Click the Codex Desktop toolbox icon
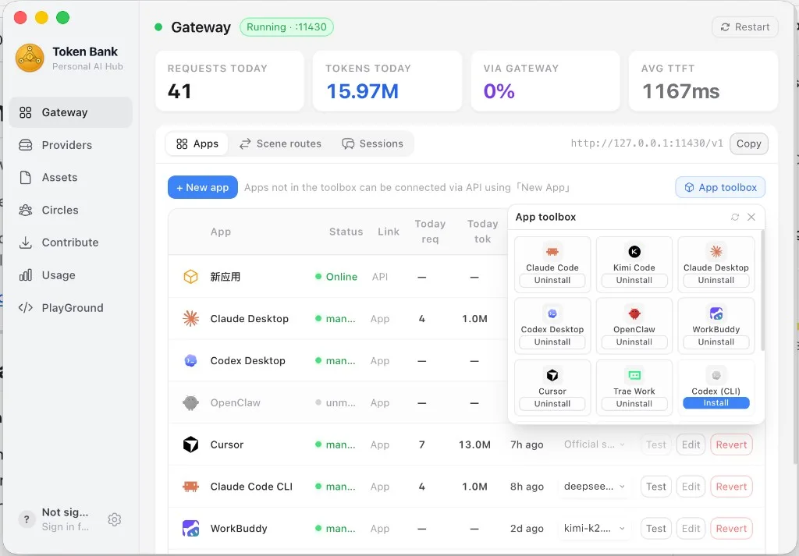This screenshot has width=799, height=556. coord(552,313)
